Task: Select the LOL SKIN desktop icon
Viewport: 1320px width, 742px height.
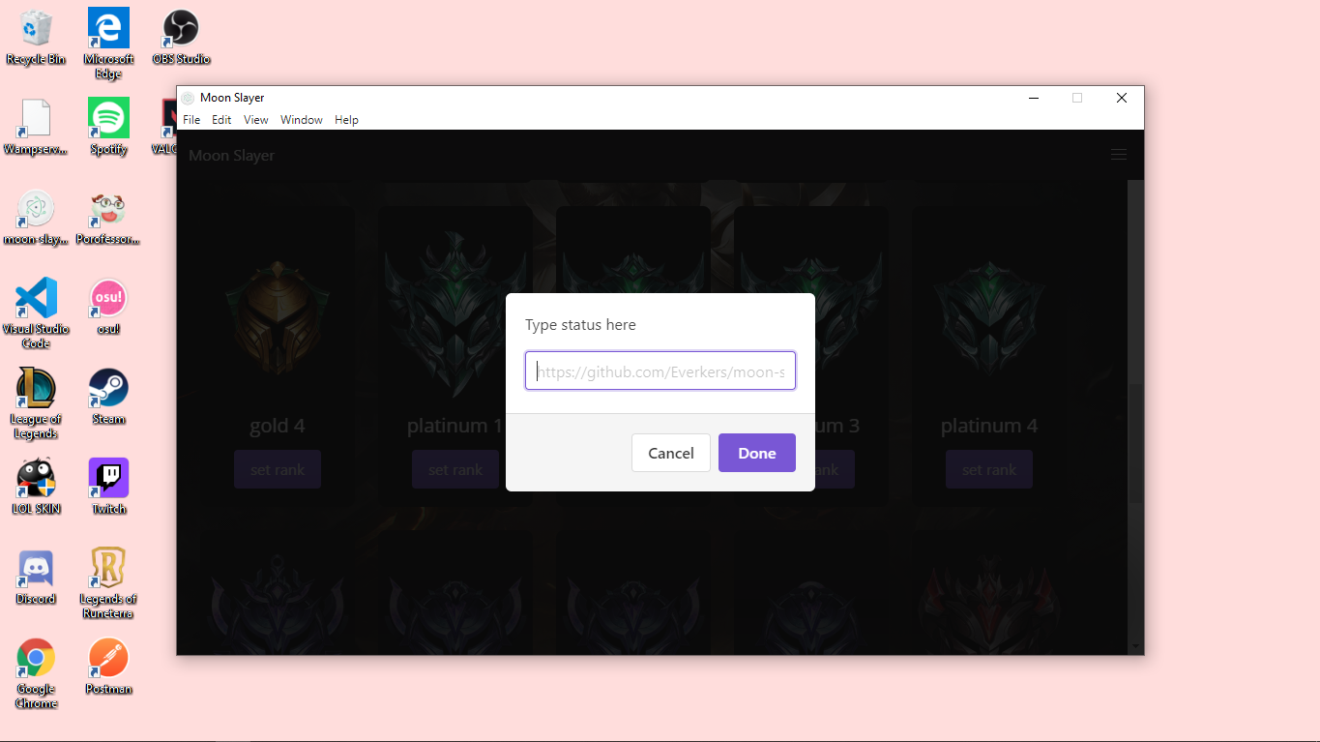Action: pyautogui.click(x=36, y=487)
